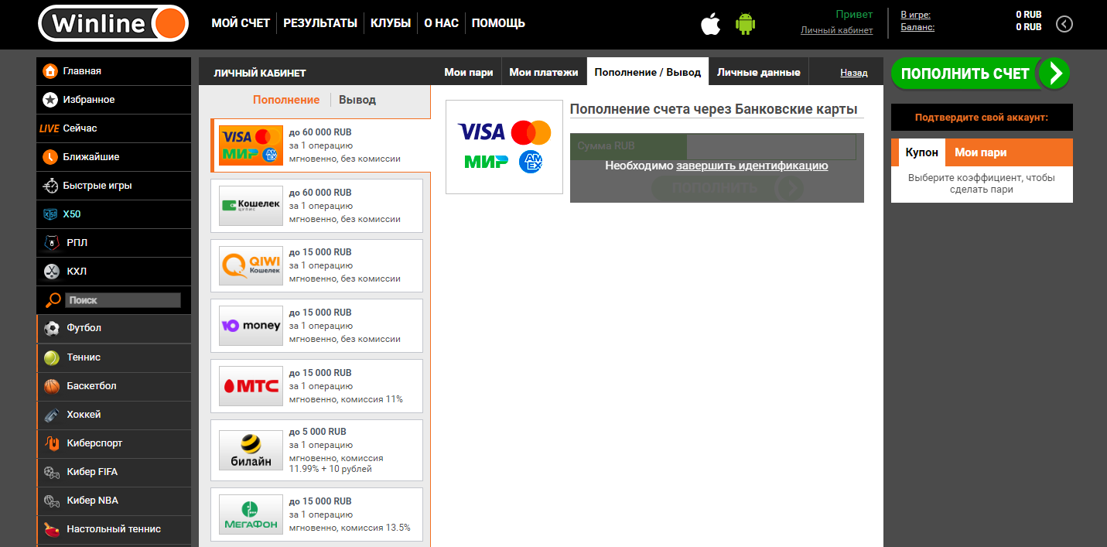Click the table tennis paddle icon

click(x=52, y=529)
